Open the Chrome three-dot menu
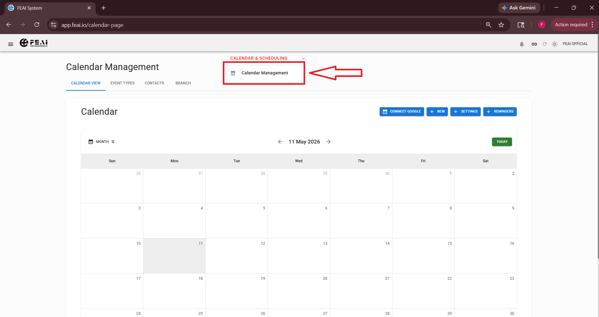 [x=592, y=25]
